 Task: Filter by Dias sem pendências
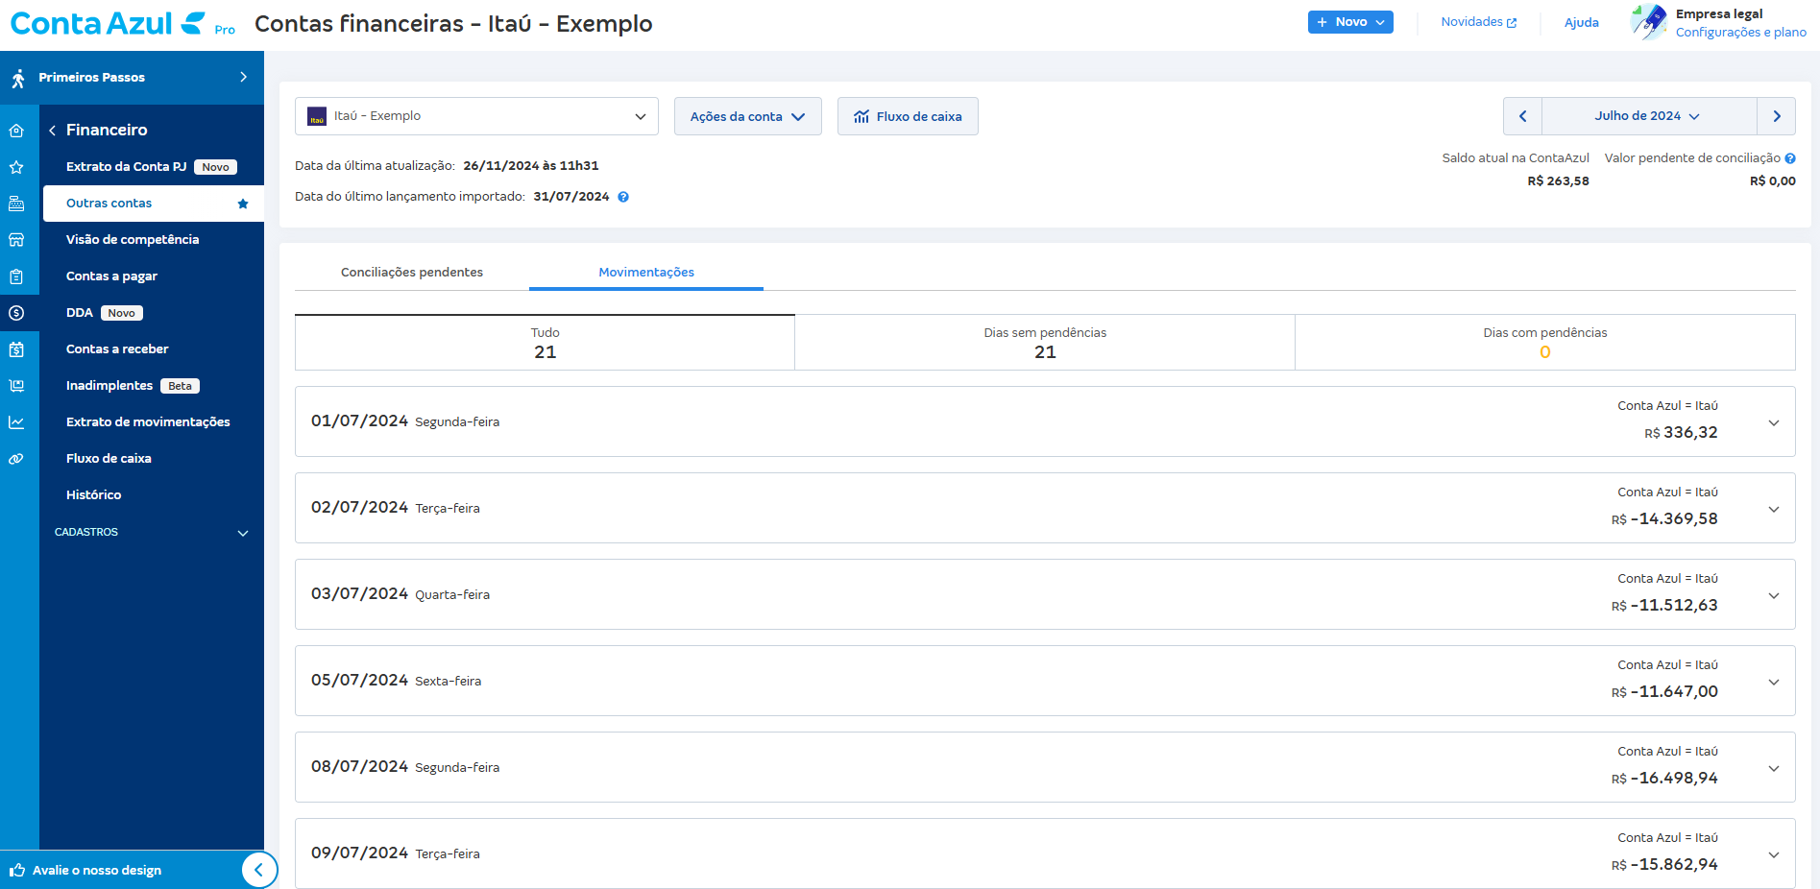click(x=1044, y=342)
